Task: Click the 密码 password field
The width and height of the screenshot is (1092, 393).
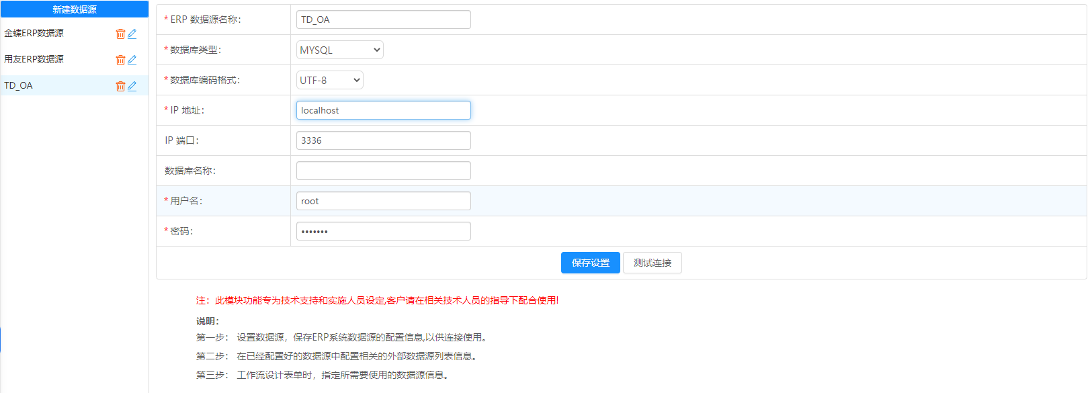Action: click(x=383, y=231)
